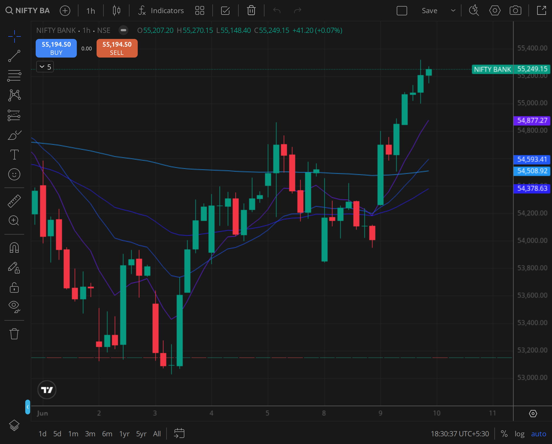Viewport: 552px width, 444px height.
Task: Toggle auto scale
Action: pos(539,434)
